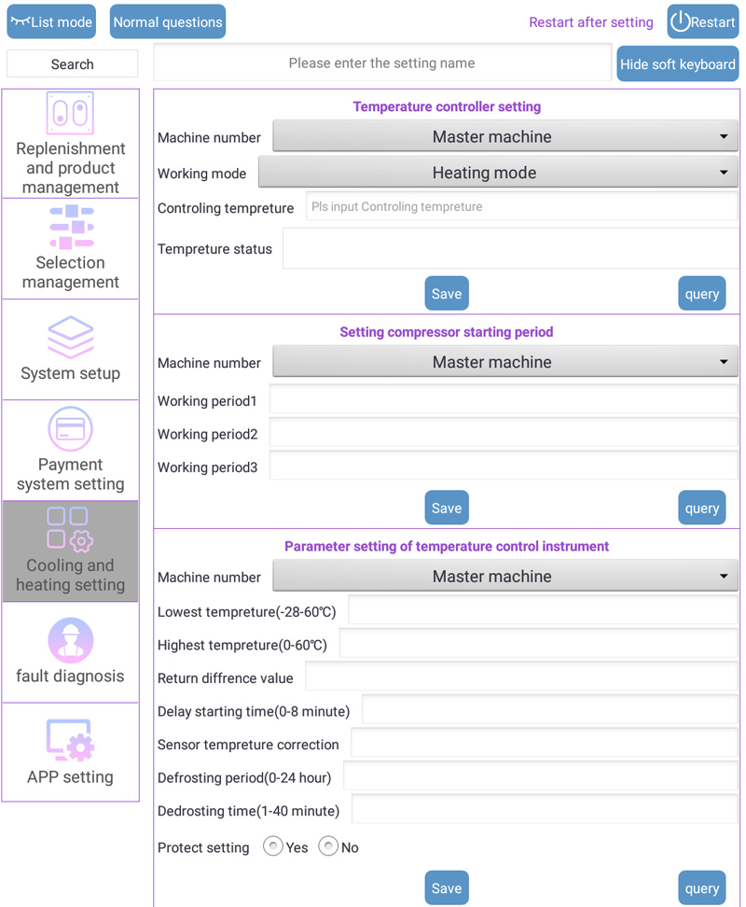This screenshot has height=907, width=746.
Task: Open System setup layers icon
Action: point(71,337)
